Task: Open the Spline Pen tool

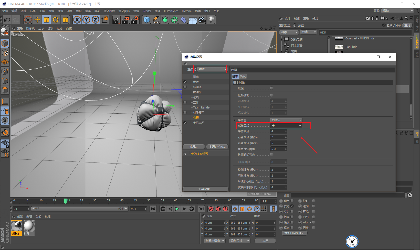Action: [156, 20]
